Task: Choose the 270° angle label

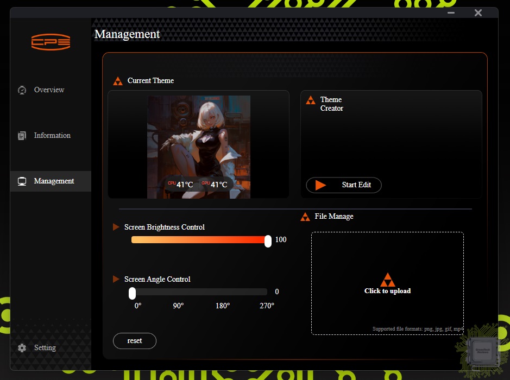Action: (267, 306)
